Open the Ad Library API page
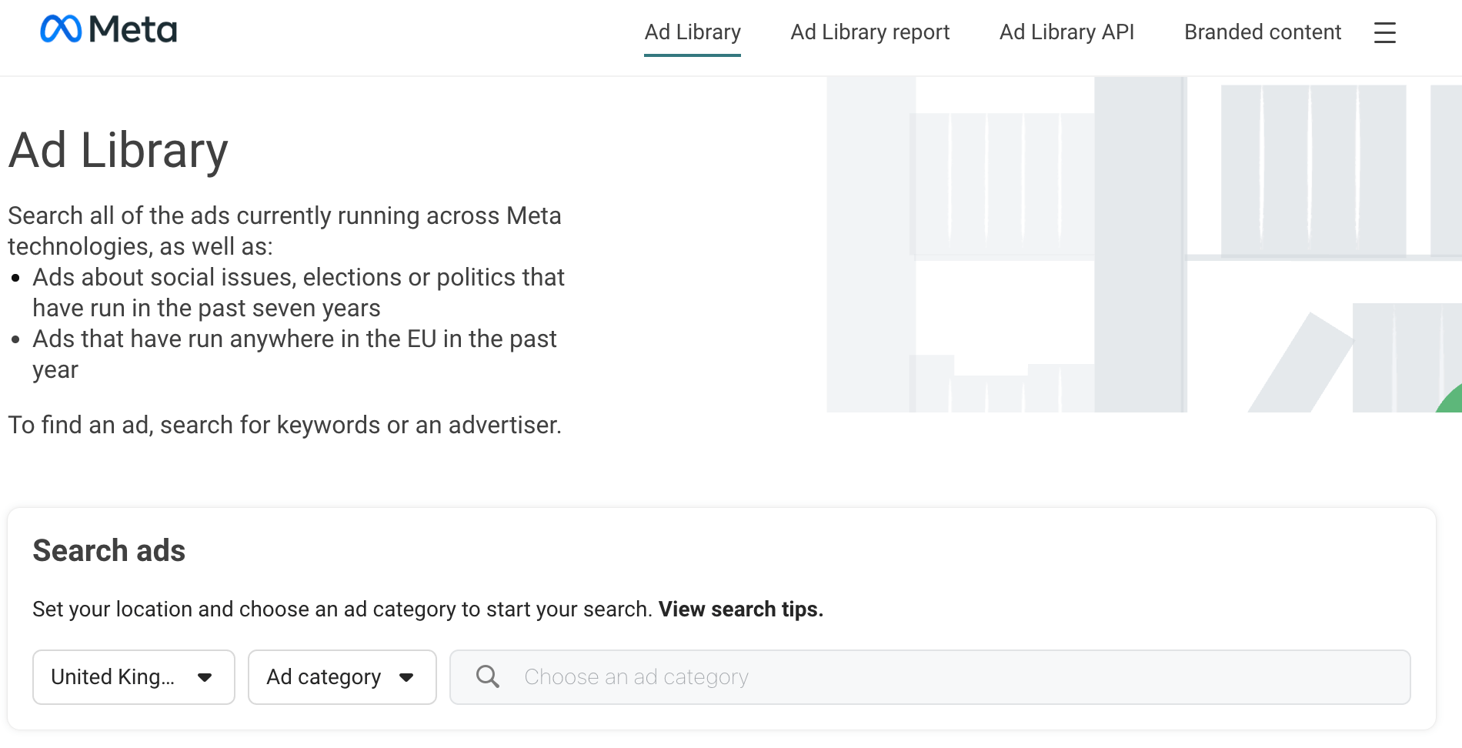Screen dimensions: 1462x748 point(1066,32)
